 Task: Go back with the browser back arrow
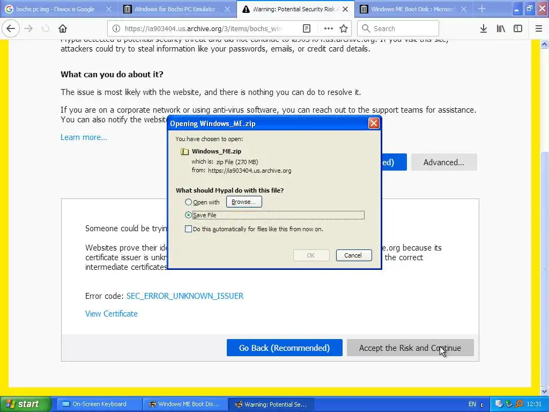pyautogui.click(x=11, y=28)
